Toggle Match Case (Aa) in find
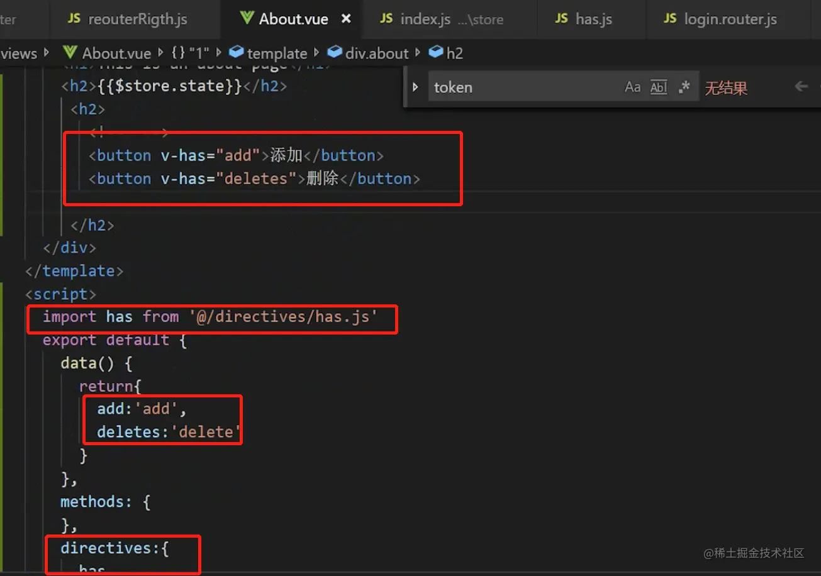821x576 pixels. [x=632, y=87]
